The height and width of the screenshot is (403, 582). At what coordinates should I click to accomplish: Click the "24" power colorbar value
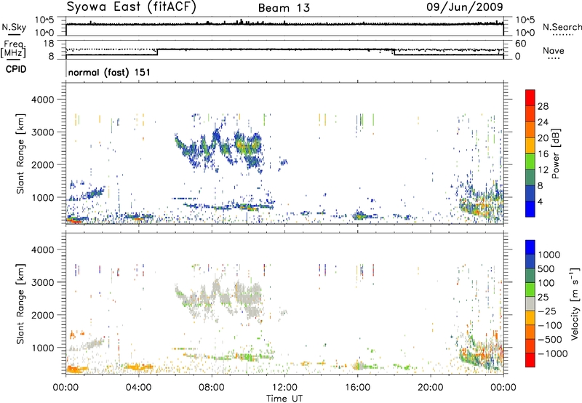543,122
